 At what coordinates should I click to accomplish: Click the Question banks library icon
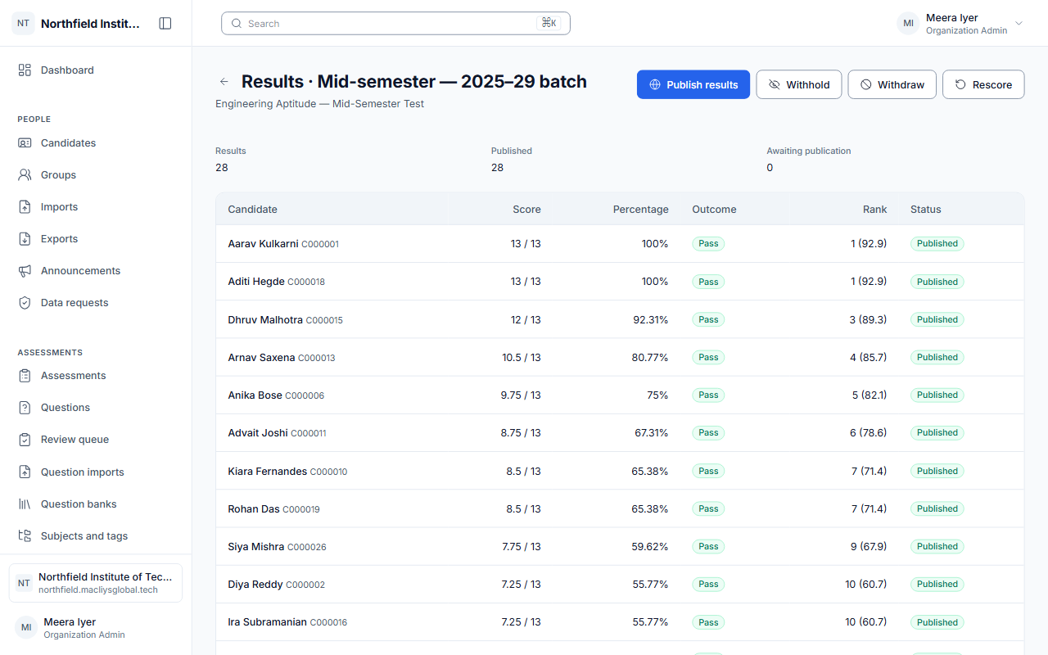[25, 504]
